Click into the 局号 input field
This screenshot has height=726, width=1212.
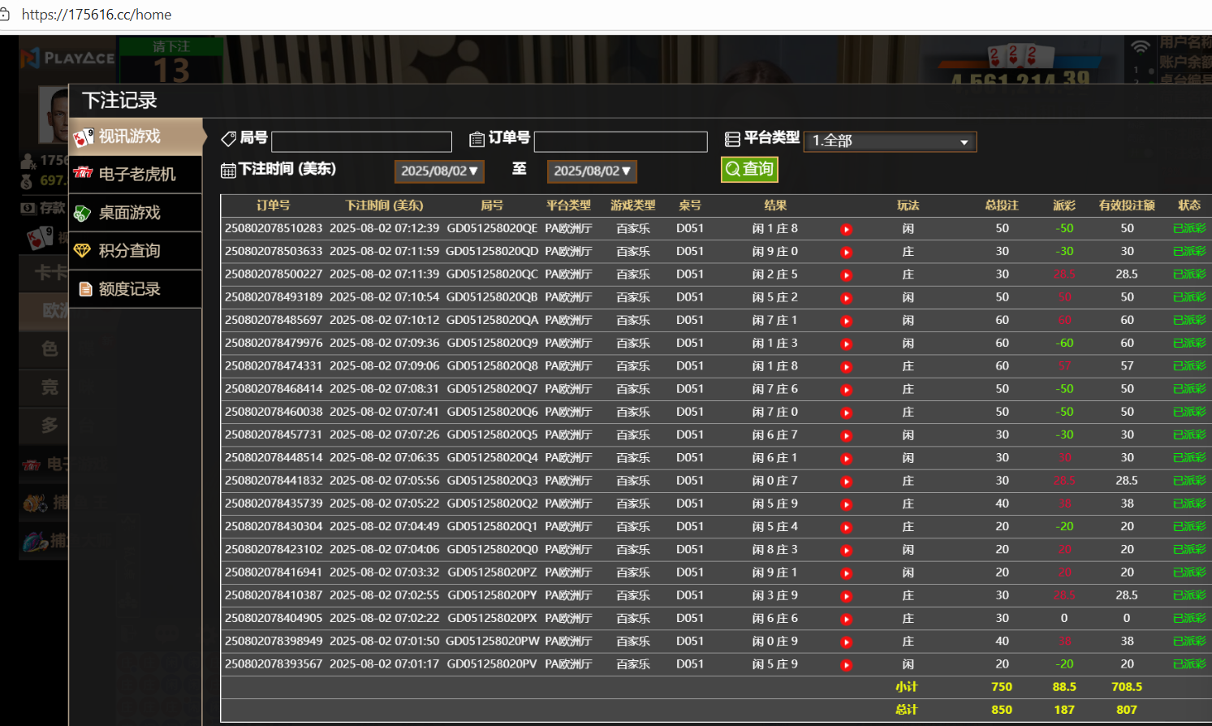361,142
